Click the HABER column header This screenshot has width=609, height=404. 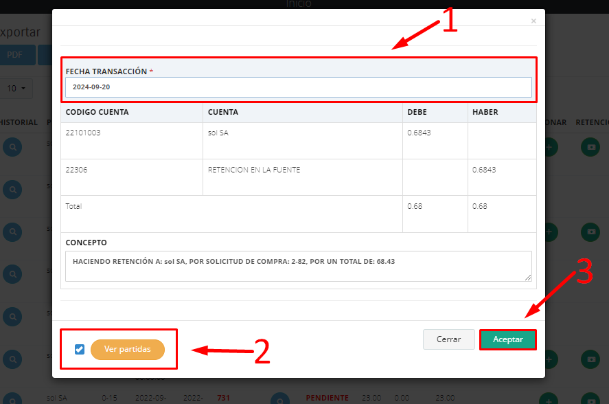coord(485,112)
